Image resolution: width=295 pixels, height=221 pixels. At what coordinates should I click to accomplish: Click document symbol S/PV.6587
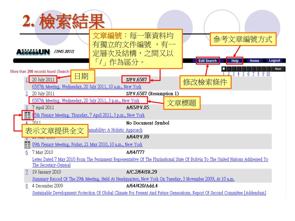[136, 80]
